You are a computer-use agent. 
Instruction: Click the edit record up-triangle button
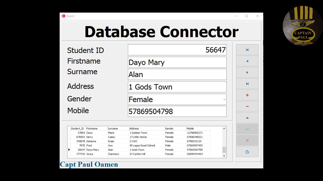247,118
